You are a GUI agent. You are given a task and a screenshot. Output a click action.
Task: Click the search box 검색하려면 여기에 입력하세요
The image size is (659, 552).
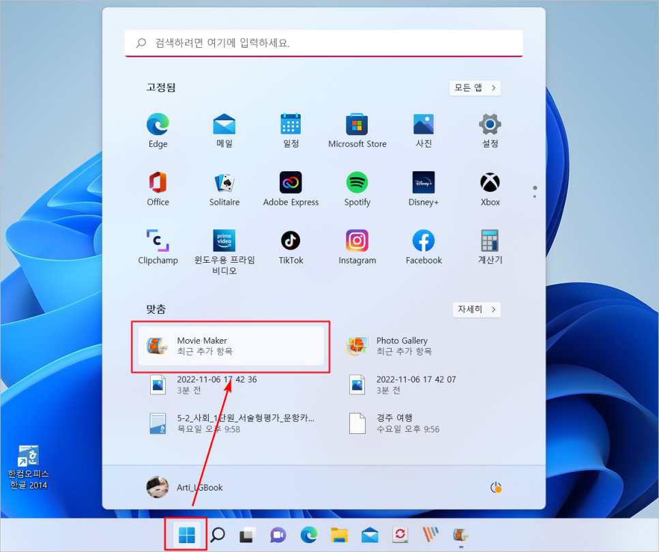(x=323, y=43)
